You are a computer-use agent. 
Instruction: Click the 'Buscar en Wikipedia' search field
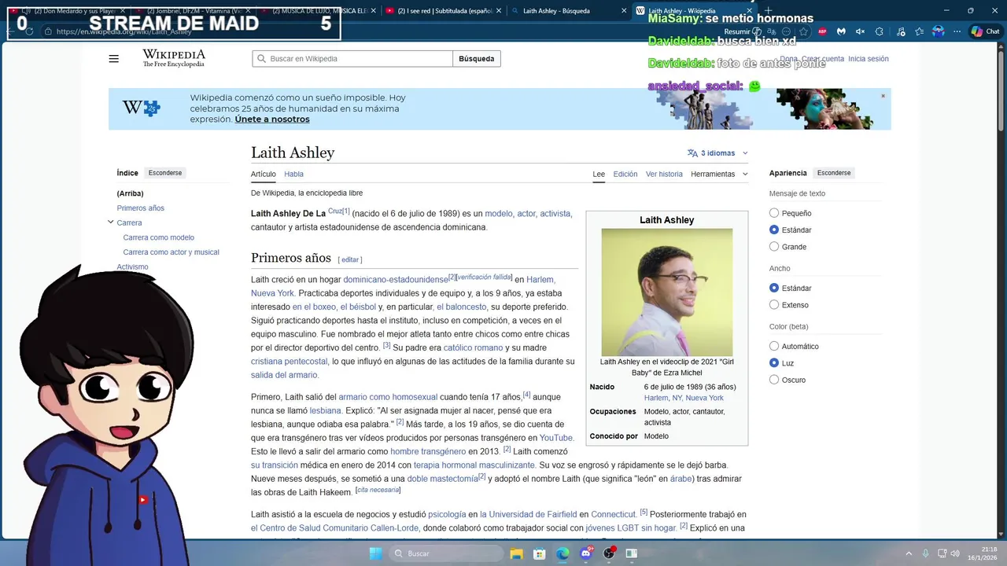pyautogui.click(x=352, y=59)
